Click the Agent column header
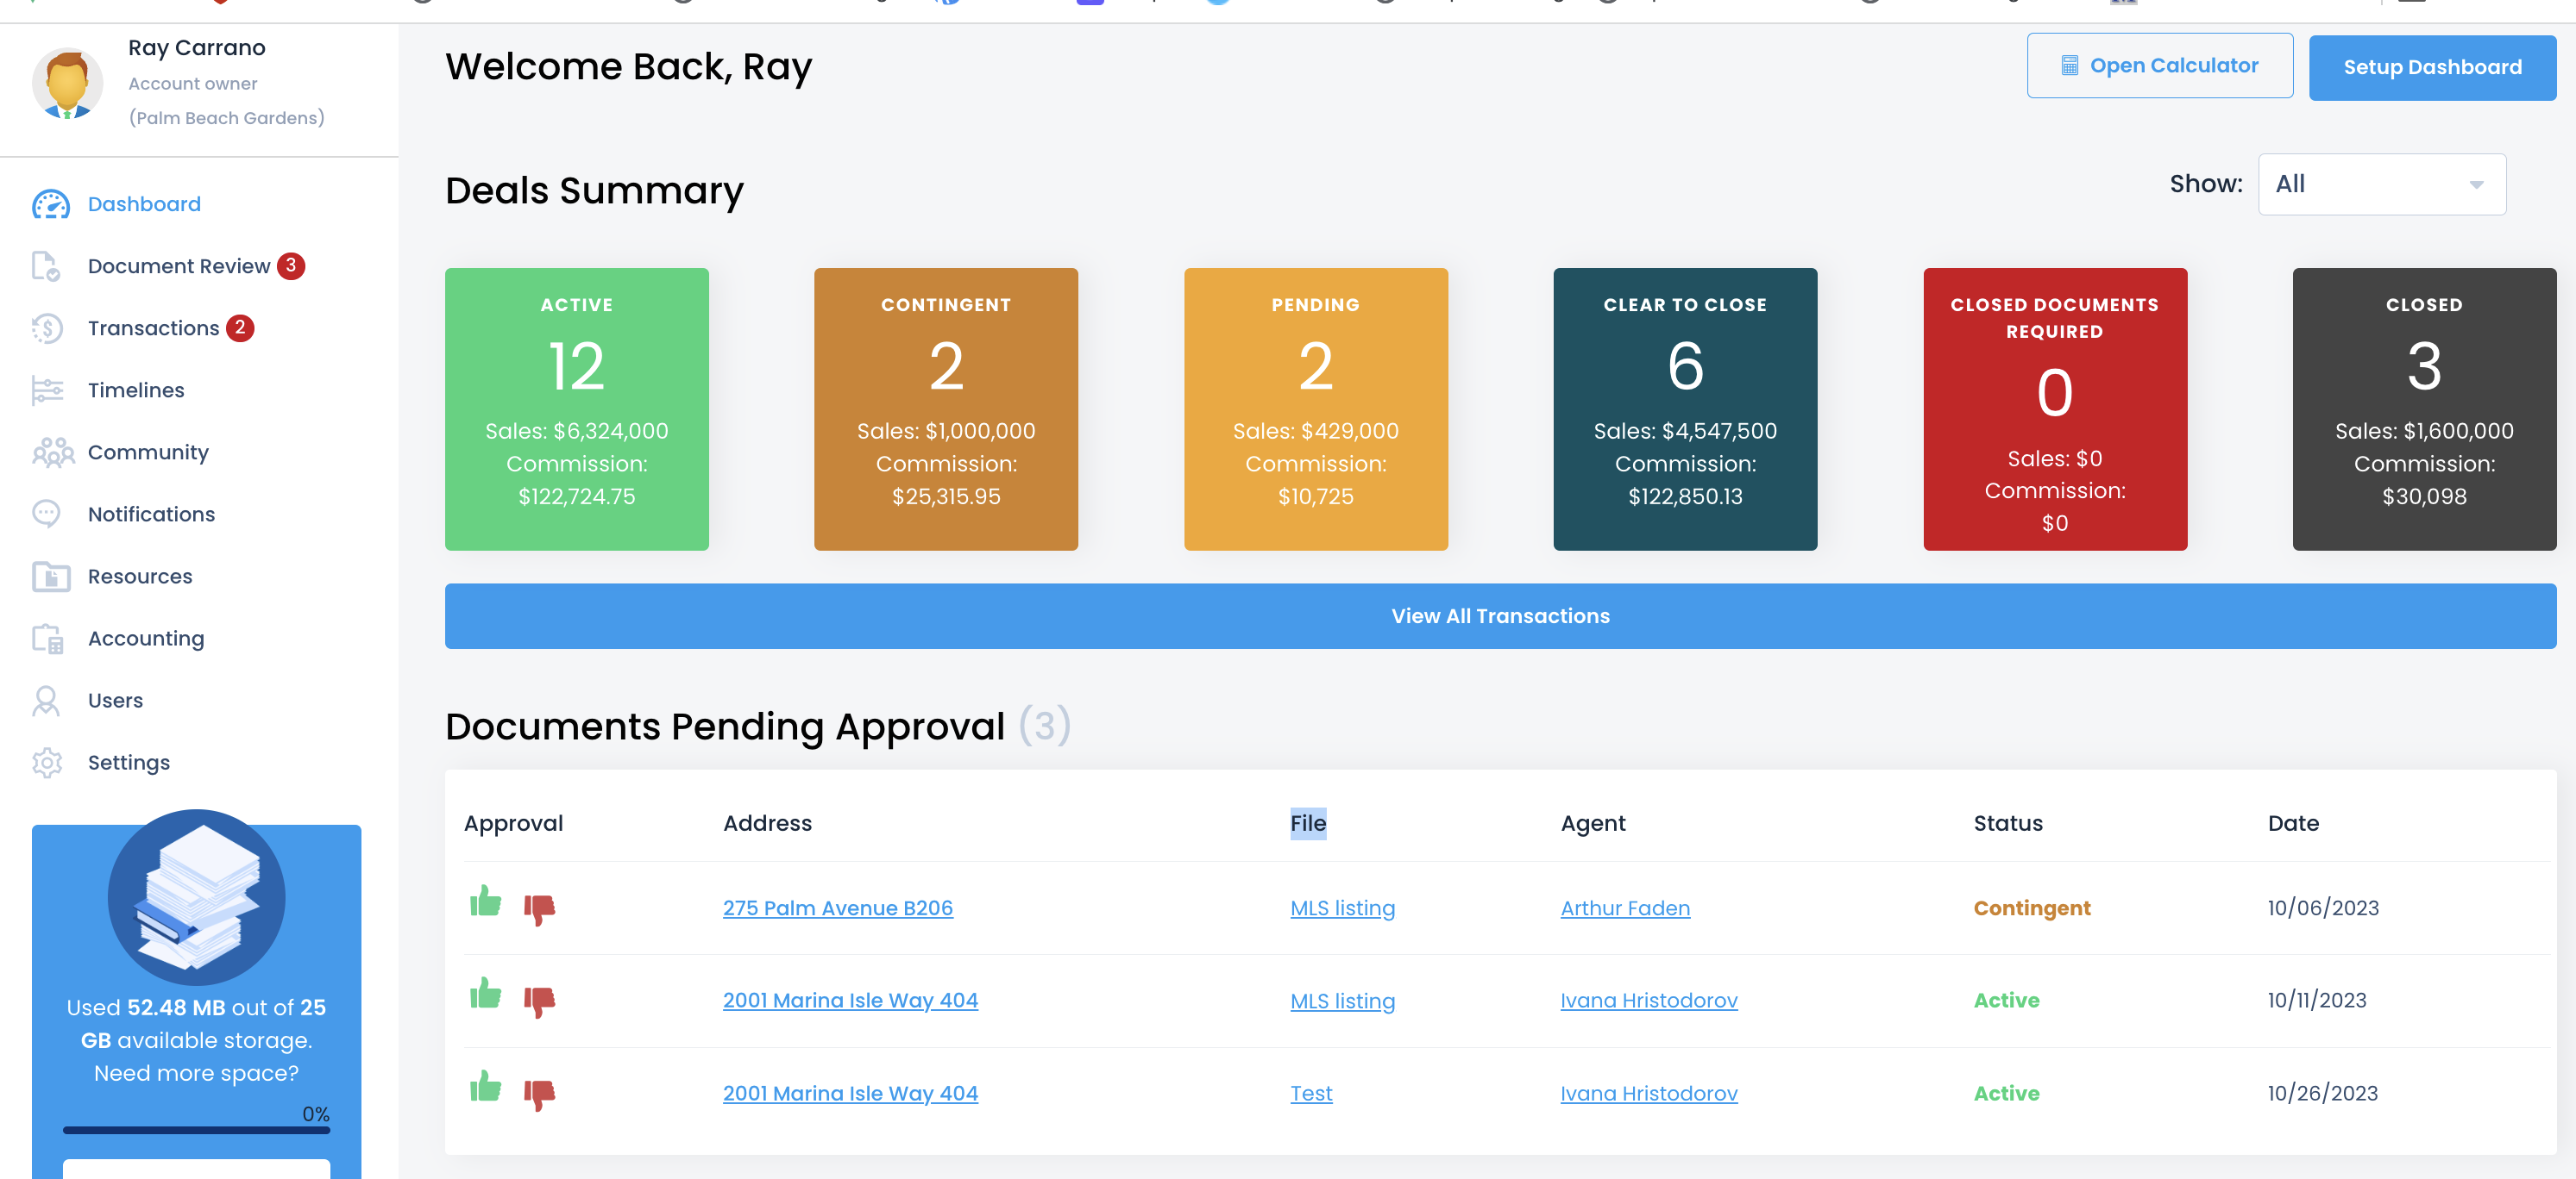 click(x=1593, y=823)
